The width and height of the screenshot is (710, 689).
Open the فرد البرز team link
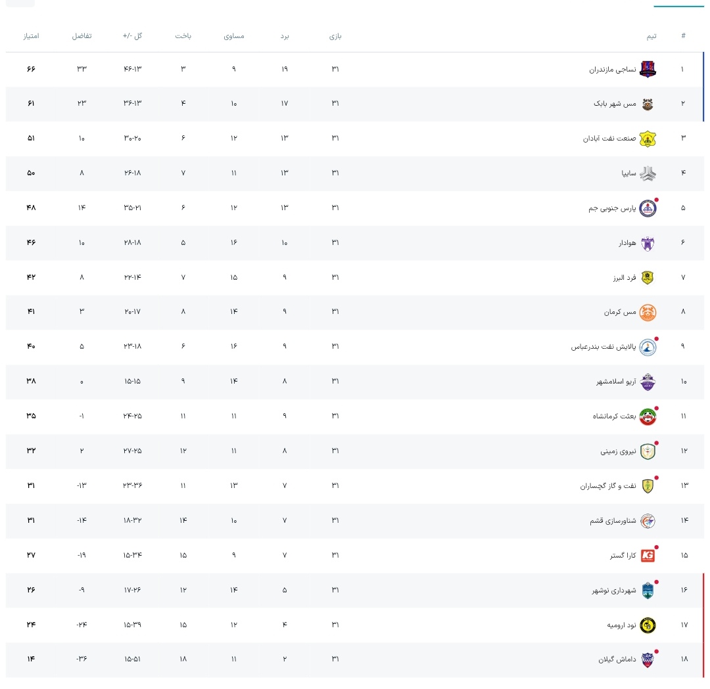click(625, 277)
